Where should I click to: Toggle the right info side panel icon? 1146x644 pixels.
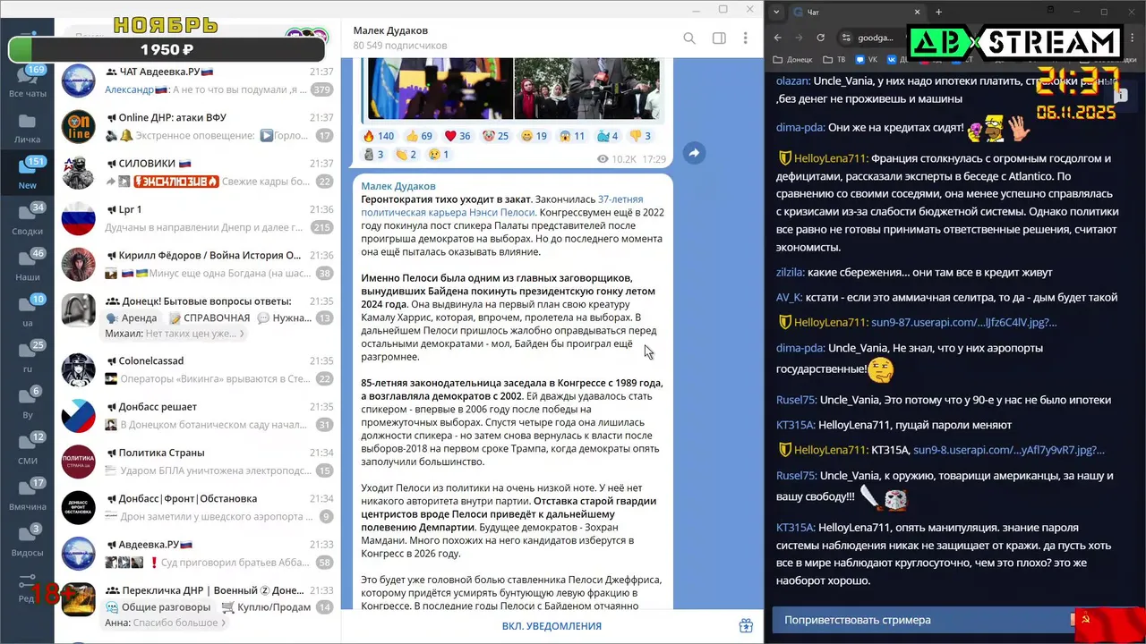coord(718,38)
